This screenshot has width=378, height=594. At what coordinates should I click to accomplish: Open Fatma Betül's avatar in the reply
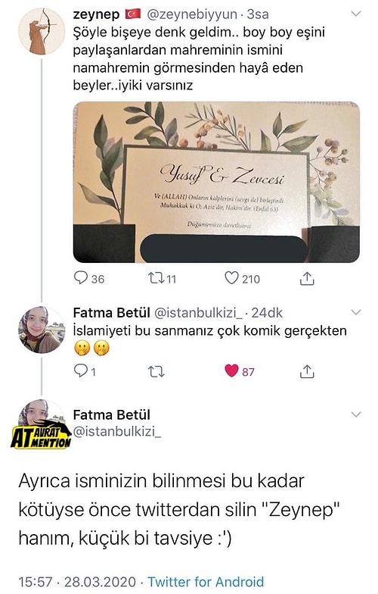click(42, 330)
